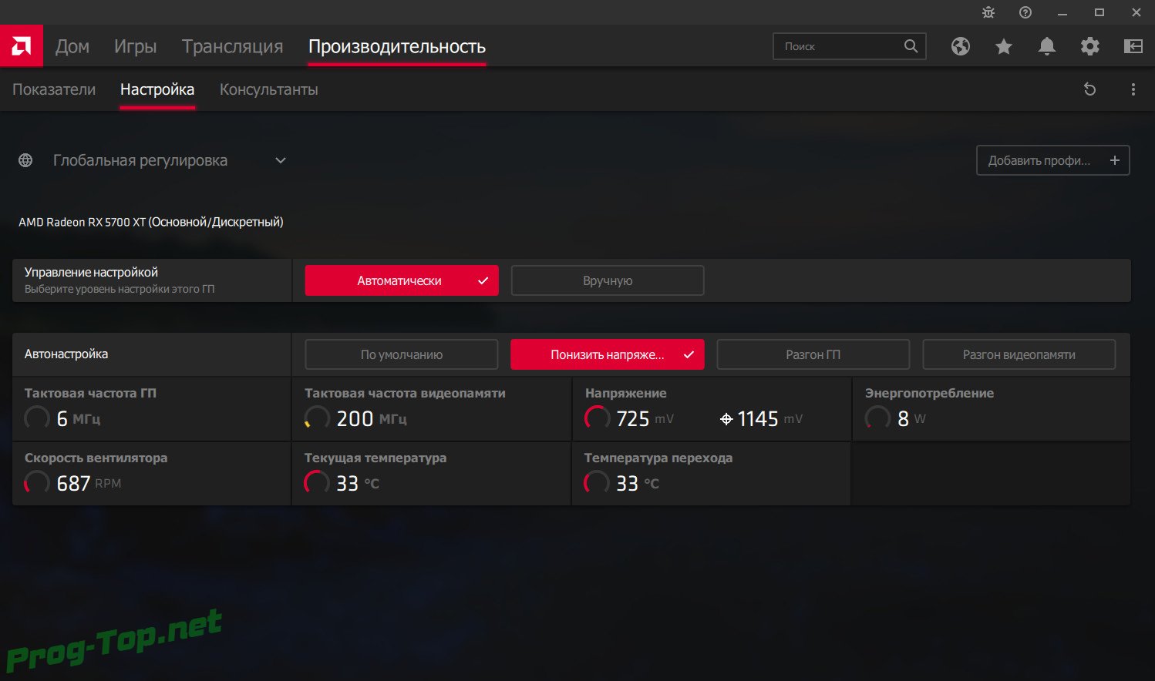Open the three-dot more options menu
This screenshot has width=1155, height=681.
[x=1133, y=89]
